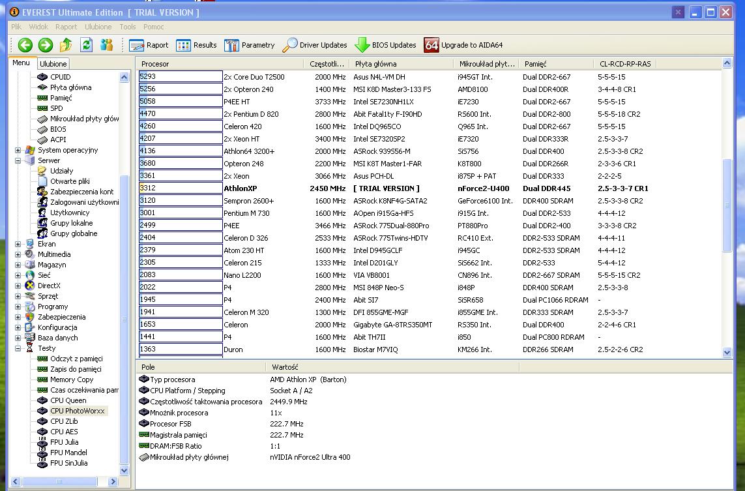The image size is (745, 491).
Task: Click the tree panel horizontal scrollbar thumb
Action: (59, 481)
